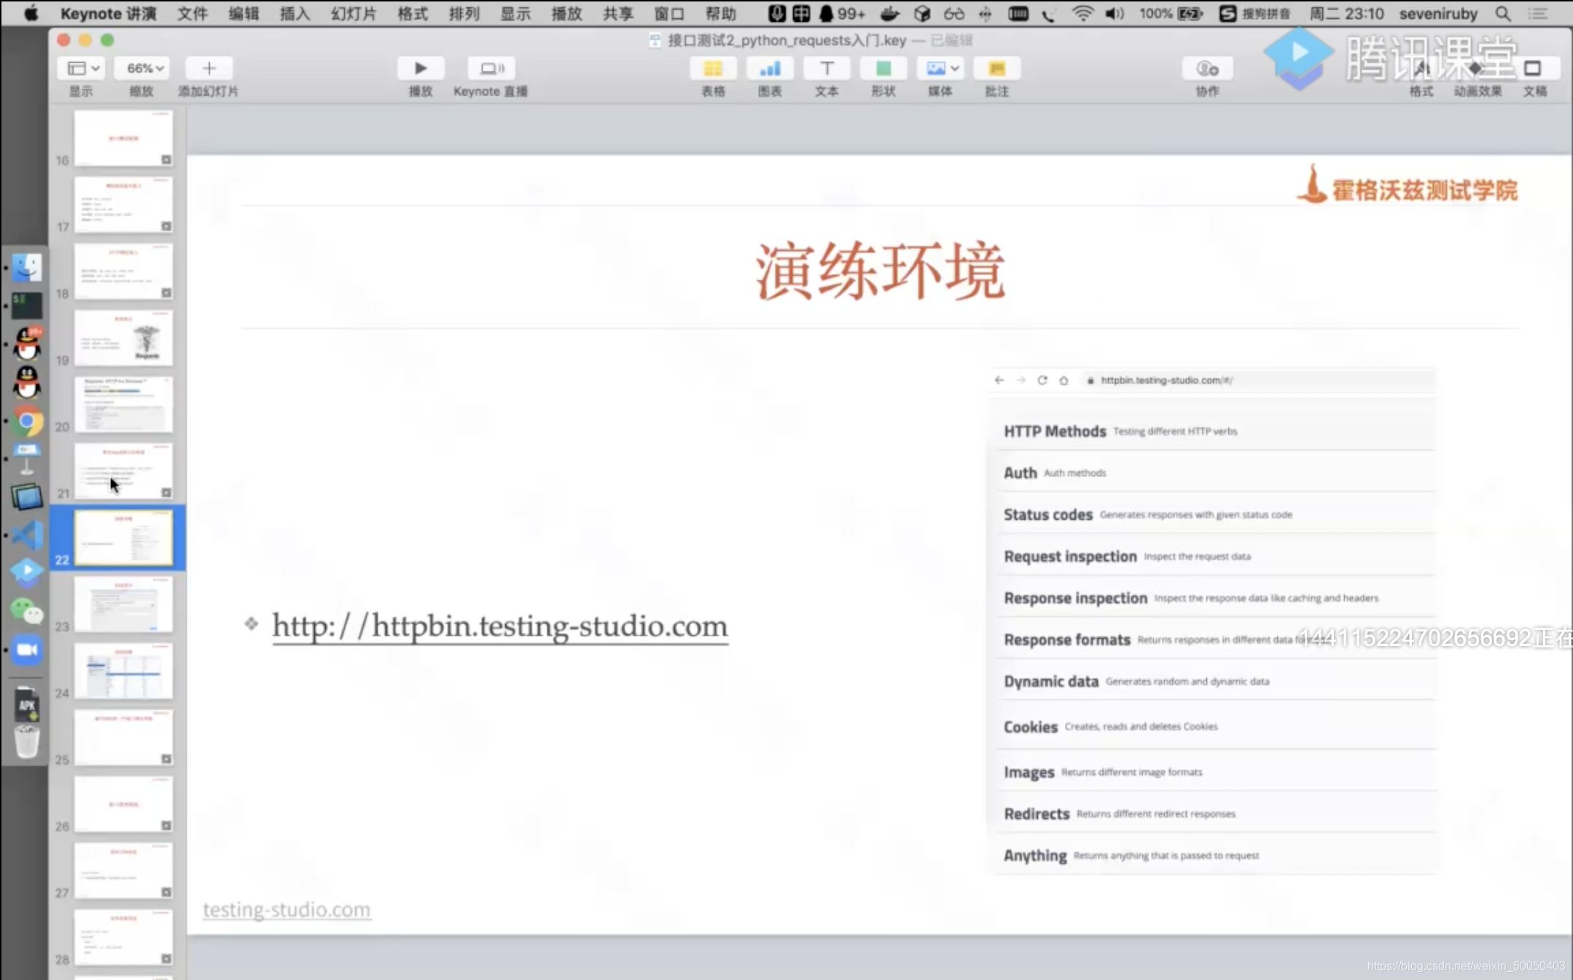Insert a shape using Shape icon
This screenshot has width=1573, height=980.
883,69
